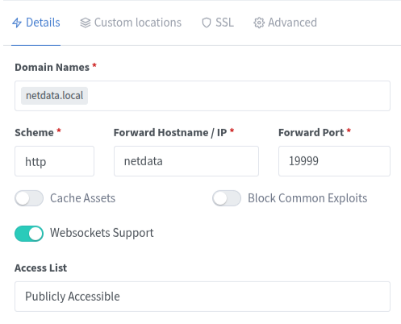Click the shield icon beside SSL
The height and width of the screenshot is (324, 401).
coord(207,23)
